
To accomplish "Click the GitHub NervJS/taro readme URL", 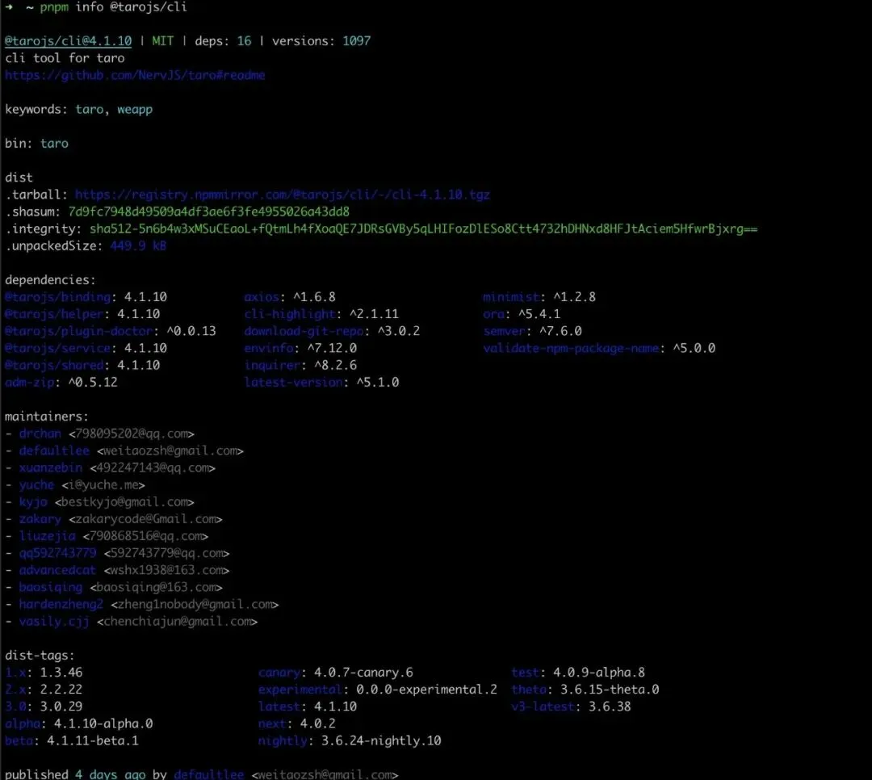I will (135, 75).
